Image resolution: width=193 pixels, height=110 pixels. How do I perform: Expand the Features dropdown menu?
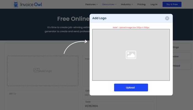click(92, 4)
